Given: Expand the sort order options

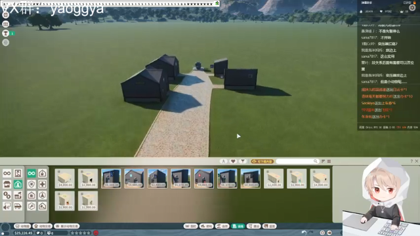Looking at the screenshot, I should point(323,161).
